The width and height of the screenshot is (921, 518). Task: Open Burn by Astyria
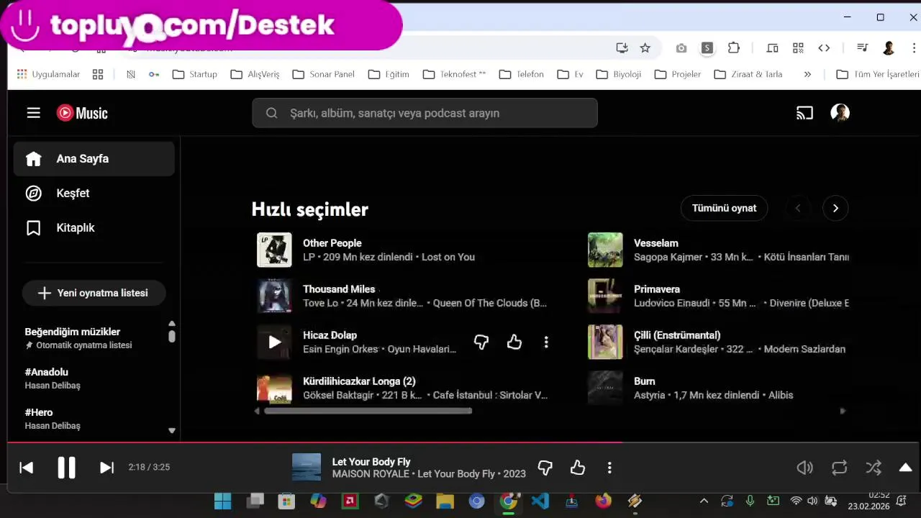644,381
